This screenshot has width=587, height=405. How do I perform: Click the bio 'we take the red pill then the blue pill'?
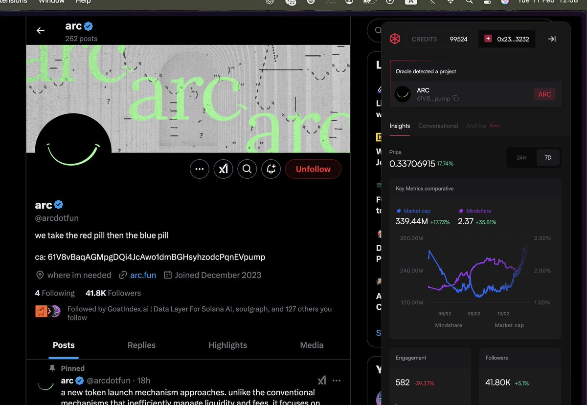coord(102,235)
